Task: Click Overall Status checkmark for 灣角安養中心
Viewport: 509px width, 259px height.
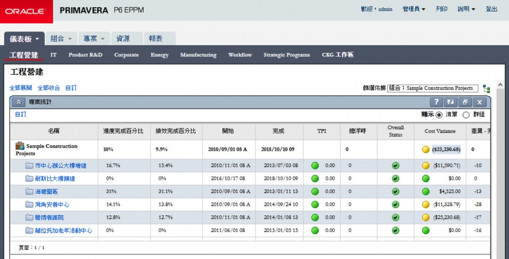Action: point(395,205)
